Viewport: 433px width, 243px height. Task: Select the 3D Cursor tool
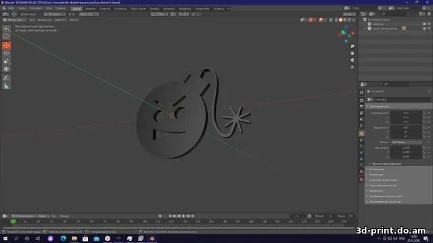pos(6,36)
